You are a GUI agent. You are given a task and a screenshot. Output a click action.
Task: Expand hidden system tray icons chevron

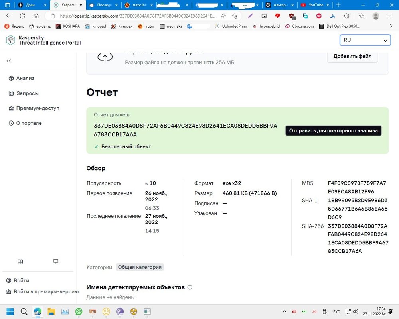click(284, 311)
